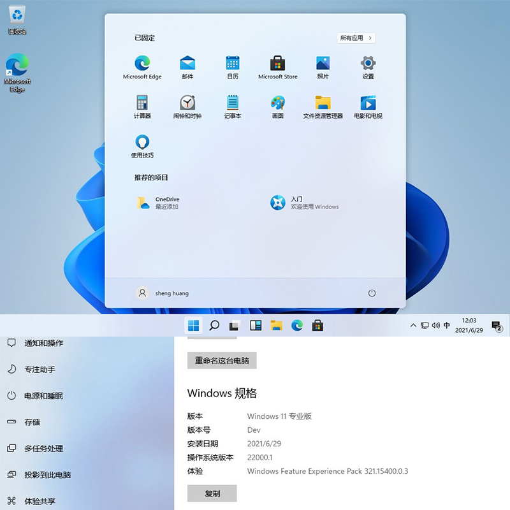The width and height of the screenshot is (510, 510).
Task: Open File Explorer from the taskbar
Action: coord(276,325)
